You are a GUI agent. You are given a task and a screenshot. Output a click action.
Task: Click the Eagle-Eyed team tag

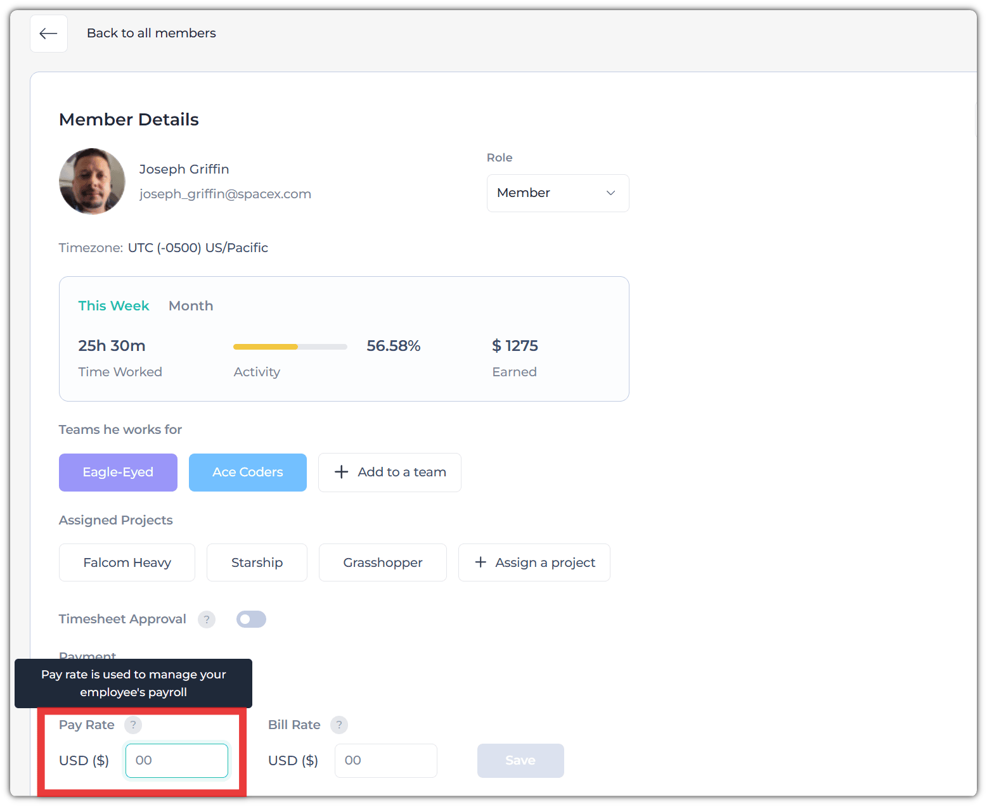(118, 473)
